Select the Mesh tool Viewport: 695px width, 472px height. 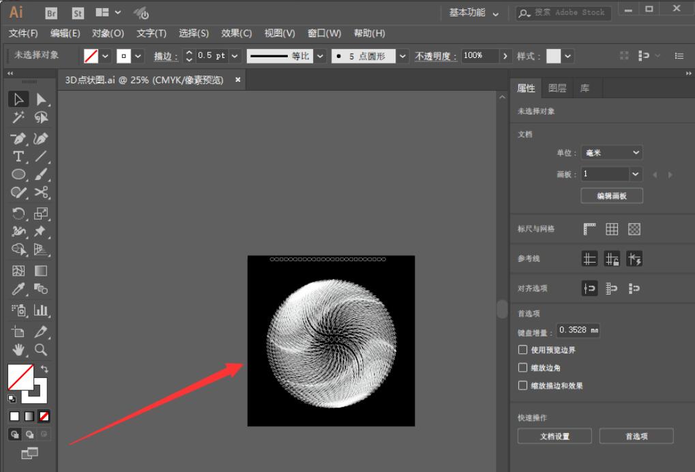pos(18,271)
